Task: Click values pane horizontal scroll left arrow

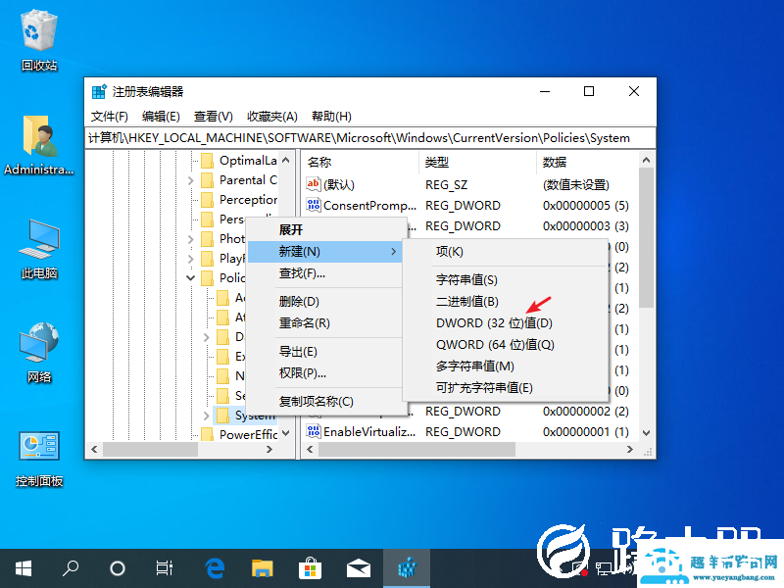Action: pyautogui.click(x=310, y=450)
